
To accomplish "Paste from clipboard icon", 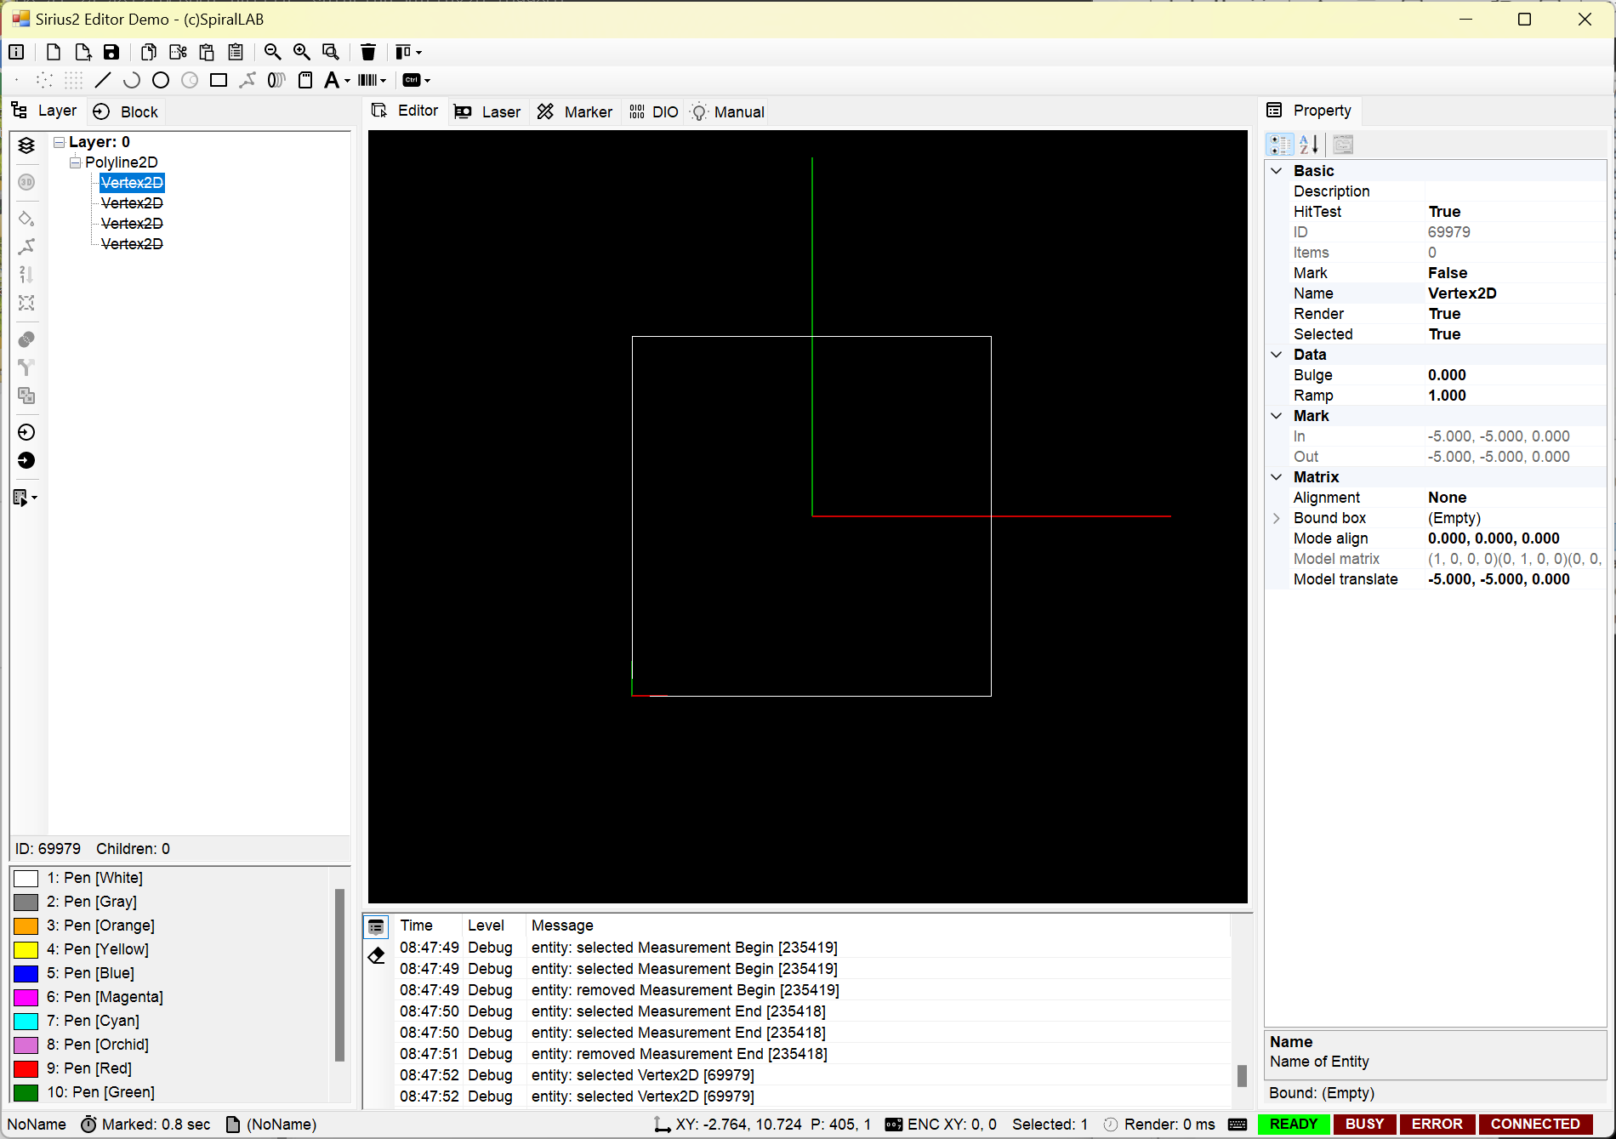I will (x=207, y=52).
